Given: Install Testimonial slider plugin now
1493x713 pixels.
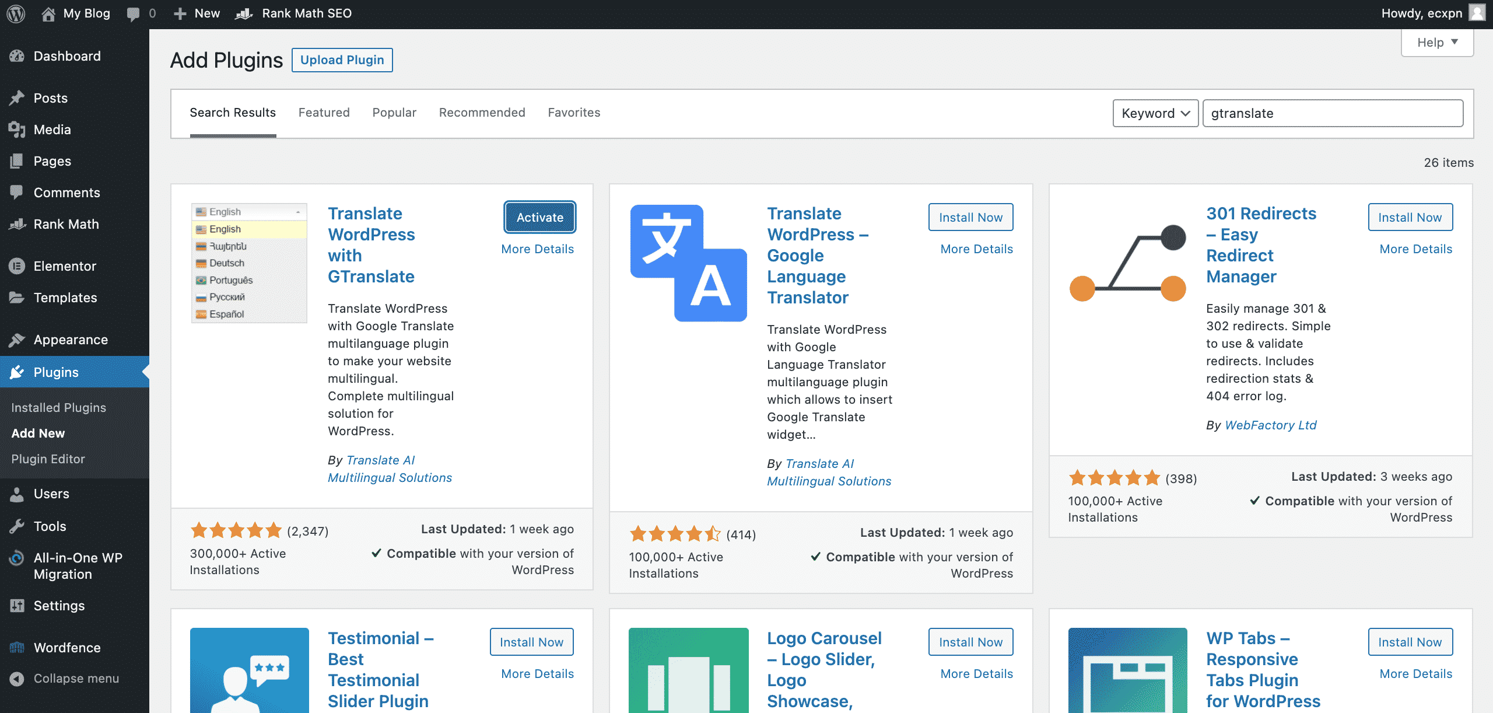Looking at the screenshot, I should point(532,642).
